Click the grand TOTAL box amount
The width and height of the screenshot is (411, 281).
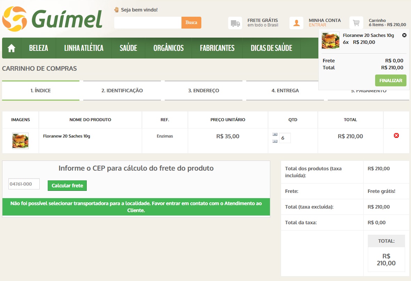click(x=386, y=259)
